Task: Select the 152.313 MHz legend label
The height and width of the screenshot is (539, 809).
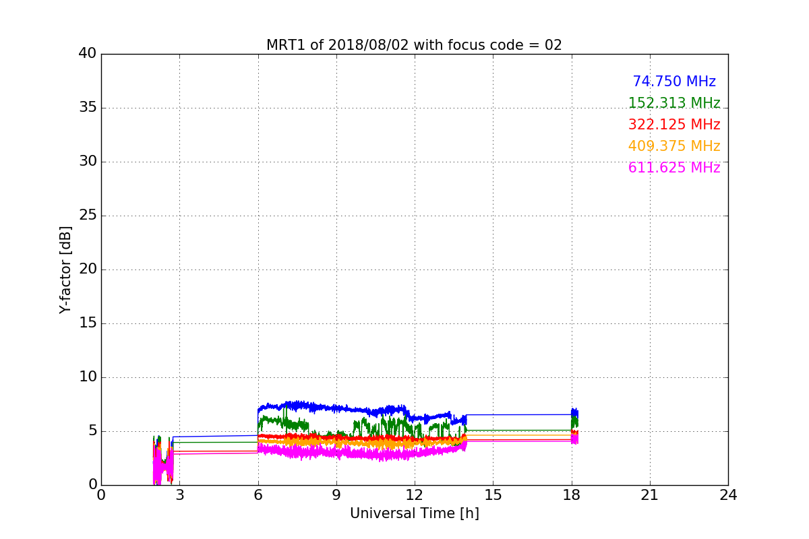Action: [674, 103]
